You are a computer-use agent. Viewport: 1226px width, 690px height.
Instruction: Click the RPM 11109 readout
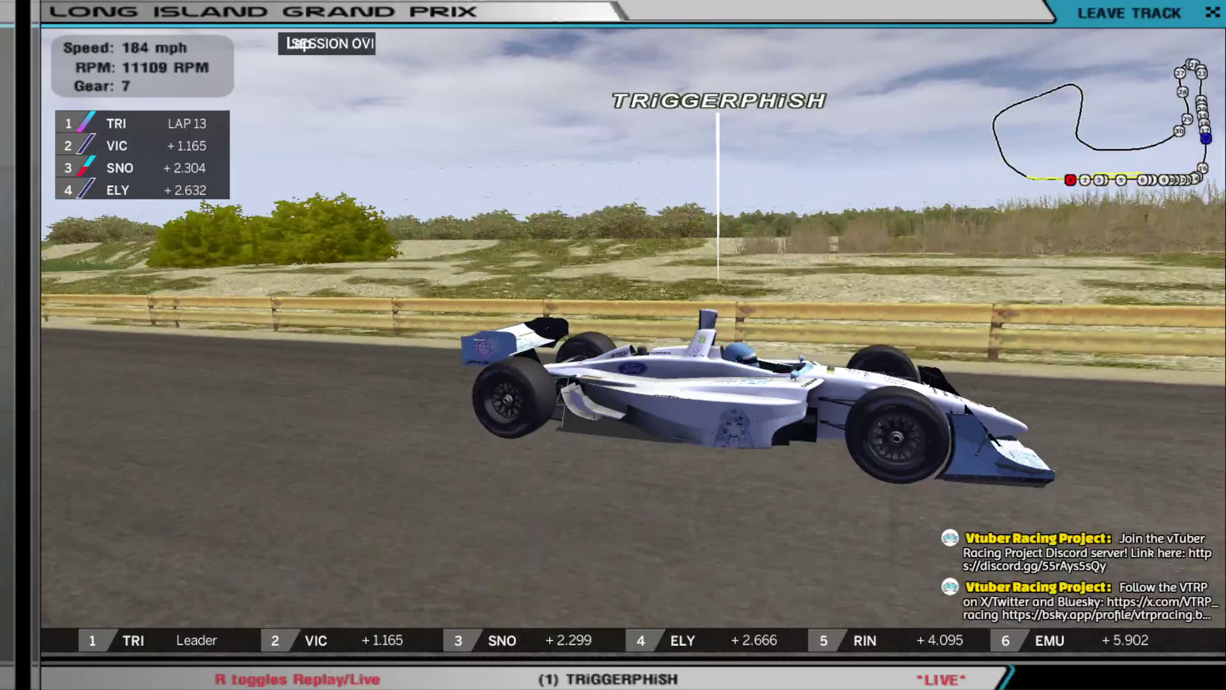[x=142, y=68]
